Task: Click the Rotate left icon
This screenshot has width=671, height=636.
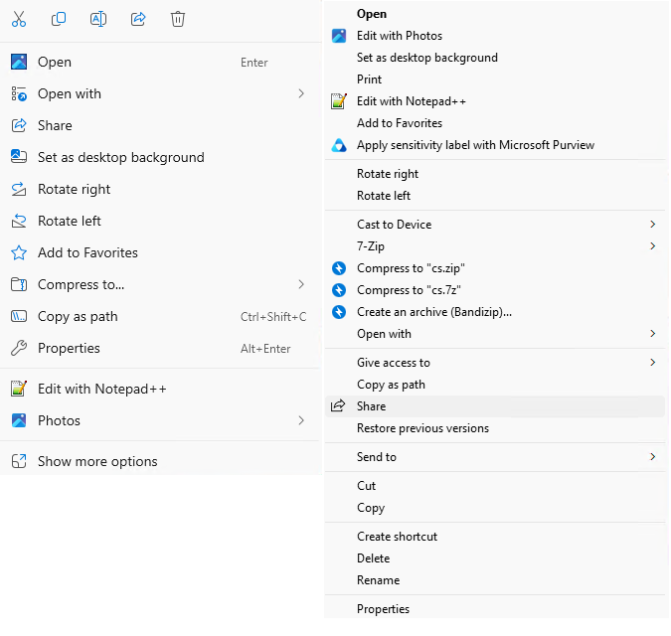Action: pos(19,221)
